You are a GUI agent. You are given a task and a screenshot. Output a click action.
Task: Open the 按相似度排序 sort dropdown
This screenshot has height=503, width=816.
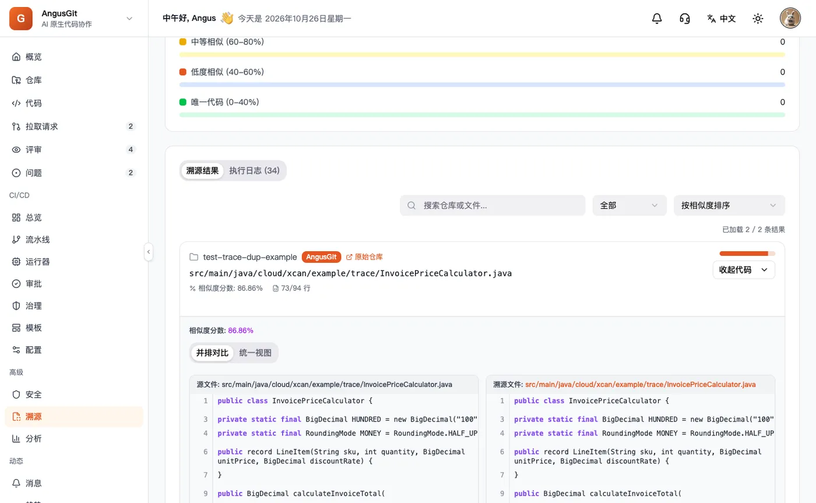coord(729,205)
